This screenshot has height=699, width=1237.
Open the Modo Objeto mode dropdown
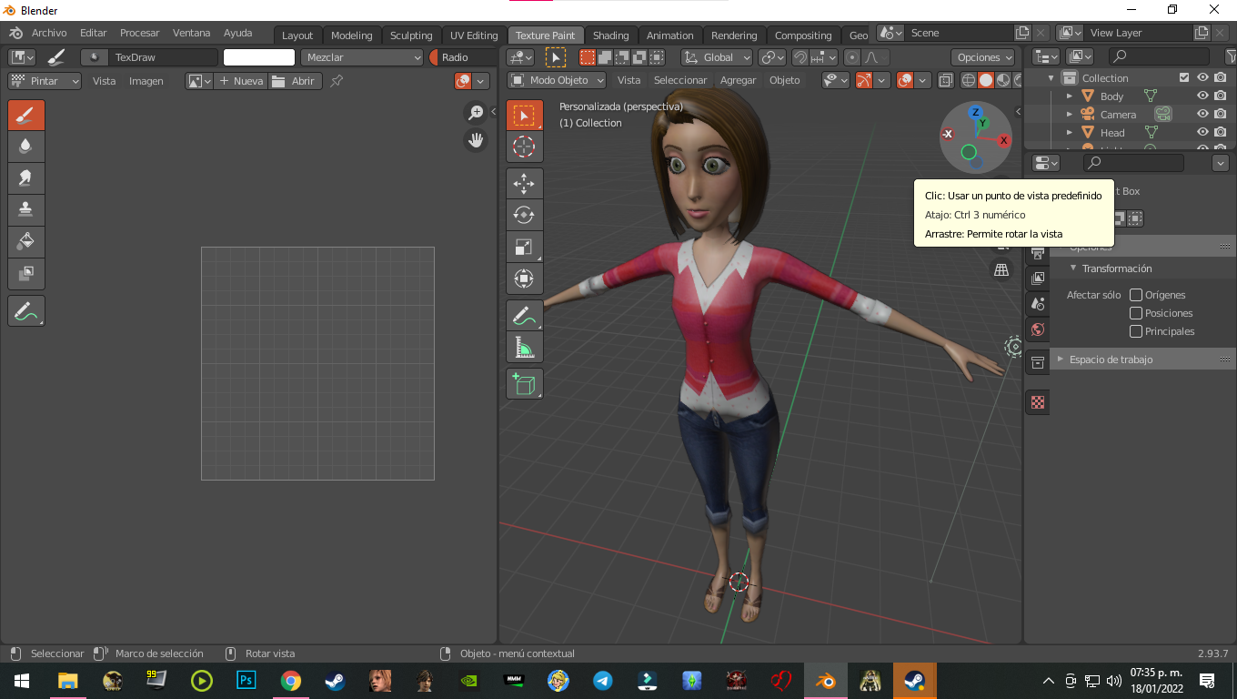pos(556,80)
